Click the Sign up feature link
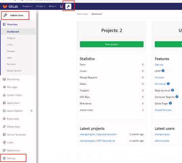The height and width of the screenshot is (163, 182). point(158,64)
